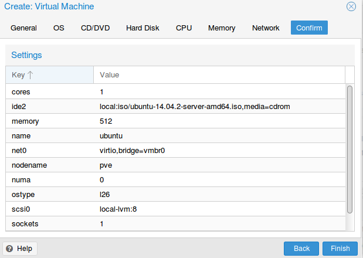Select the Confirm tab
This screenshot has height=258, width=363.
tap(309, 28)
